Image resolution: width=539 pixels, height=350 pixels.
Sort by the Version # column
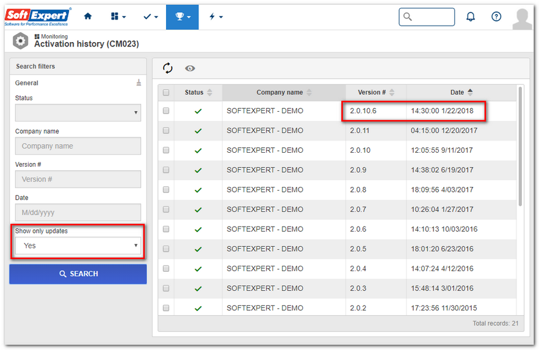point(376,92)
